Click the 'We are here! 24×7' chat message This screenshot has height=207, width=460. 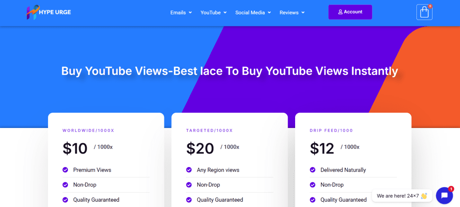pyautogui.click(x=402, y=196)
